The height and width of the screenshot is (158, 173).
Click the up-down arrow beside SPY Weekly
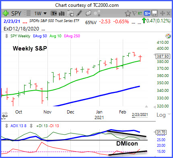click(6, 36)
